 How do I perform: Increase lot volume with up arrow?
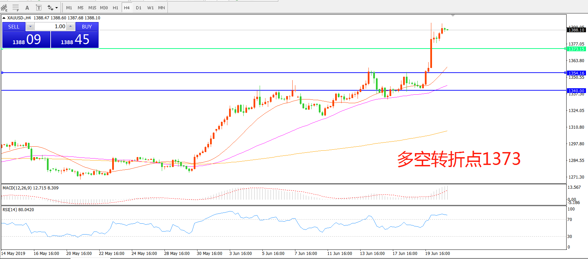70,26
